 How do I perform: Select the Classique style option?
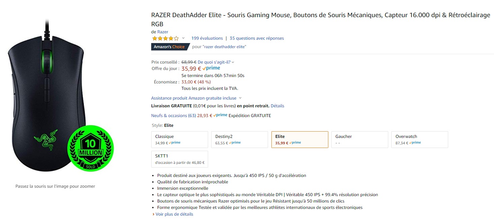pyautogui.click(x=179, y=139)
